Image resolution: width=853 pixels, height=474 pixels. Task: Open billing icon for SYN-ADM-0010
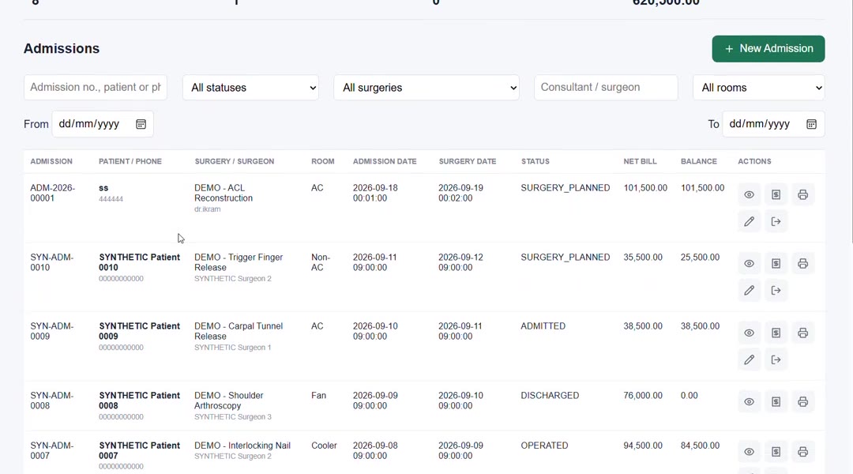[776, 264]
